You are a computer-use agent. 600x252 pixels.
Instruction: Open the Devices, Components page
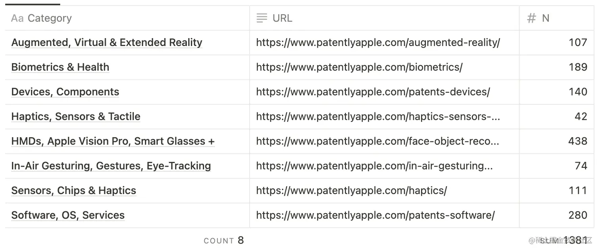(x=65, y=92)
